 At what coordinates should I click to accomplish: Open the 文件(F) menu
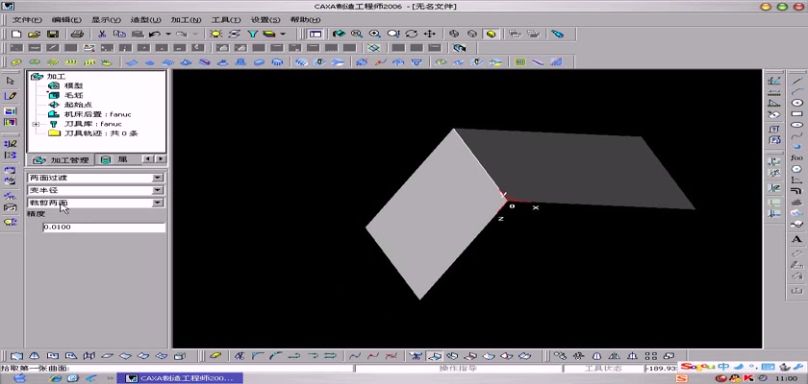pyautogui.click(x=27, y=19)
